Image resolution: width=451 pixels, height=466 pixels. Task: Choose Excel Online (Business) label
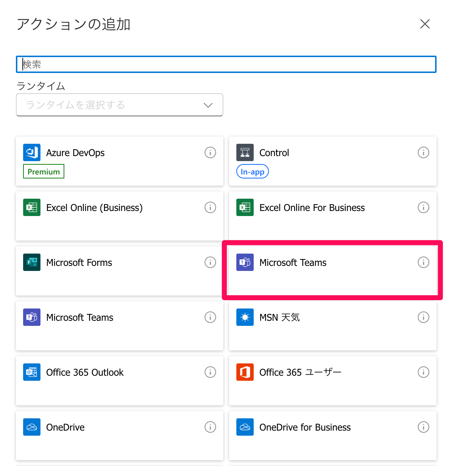(94, 208)
